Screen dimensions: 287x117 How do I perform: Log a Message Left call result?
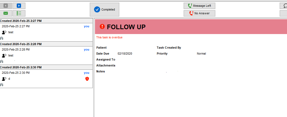(x=199, y=6)
